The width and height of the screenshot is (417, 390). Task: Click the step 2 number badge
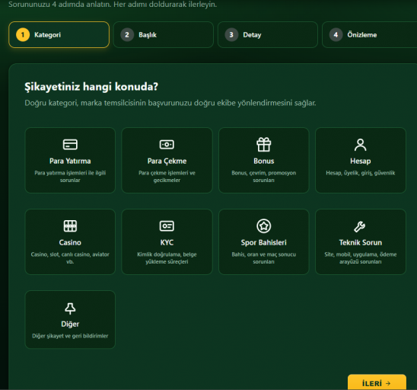[127, 35]
